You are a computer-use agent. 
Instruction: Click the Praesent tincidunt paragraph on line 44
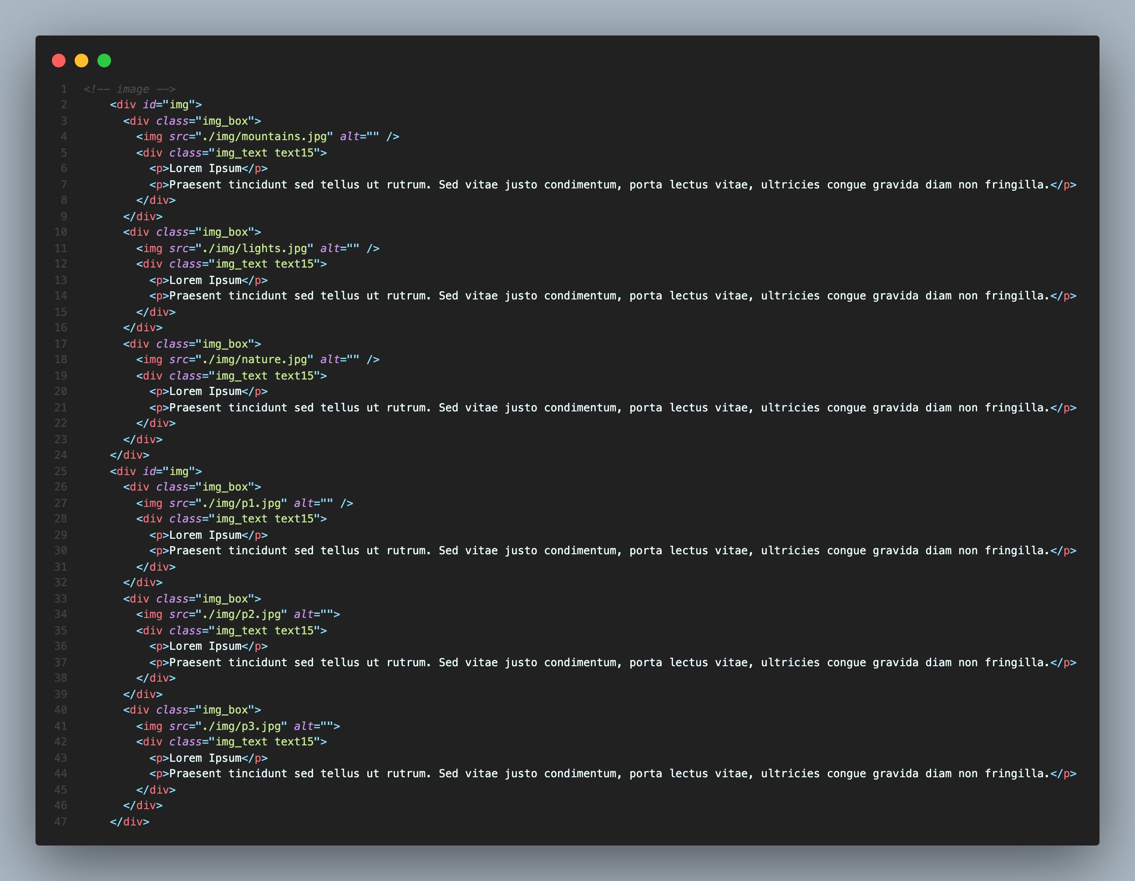coord(612,774)
